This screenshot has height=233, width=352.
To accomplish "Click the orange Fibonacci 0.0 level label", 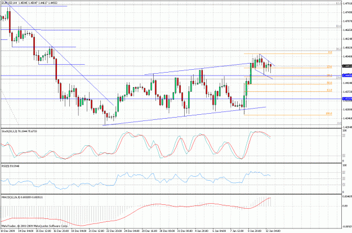I will (330, 52).
